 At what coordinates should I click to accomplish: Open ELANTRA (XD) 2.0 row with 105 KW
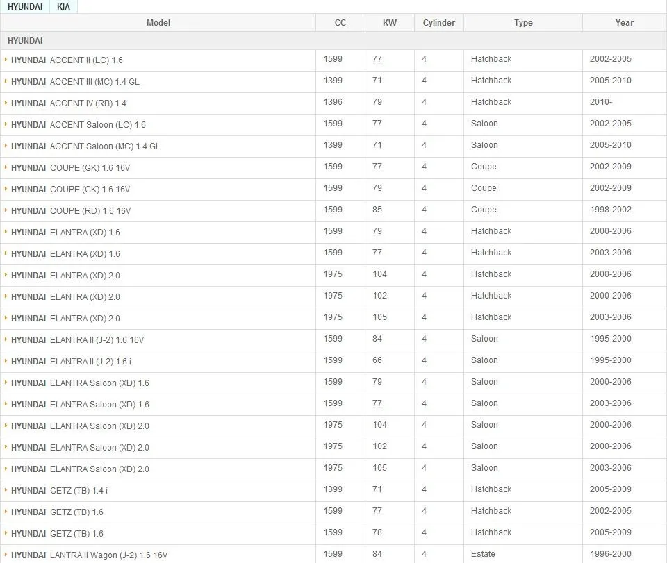[65, 319]
